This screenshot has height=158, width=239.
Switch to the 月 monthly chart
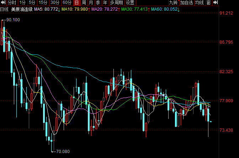point(91,2)
